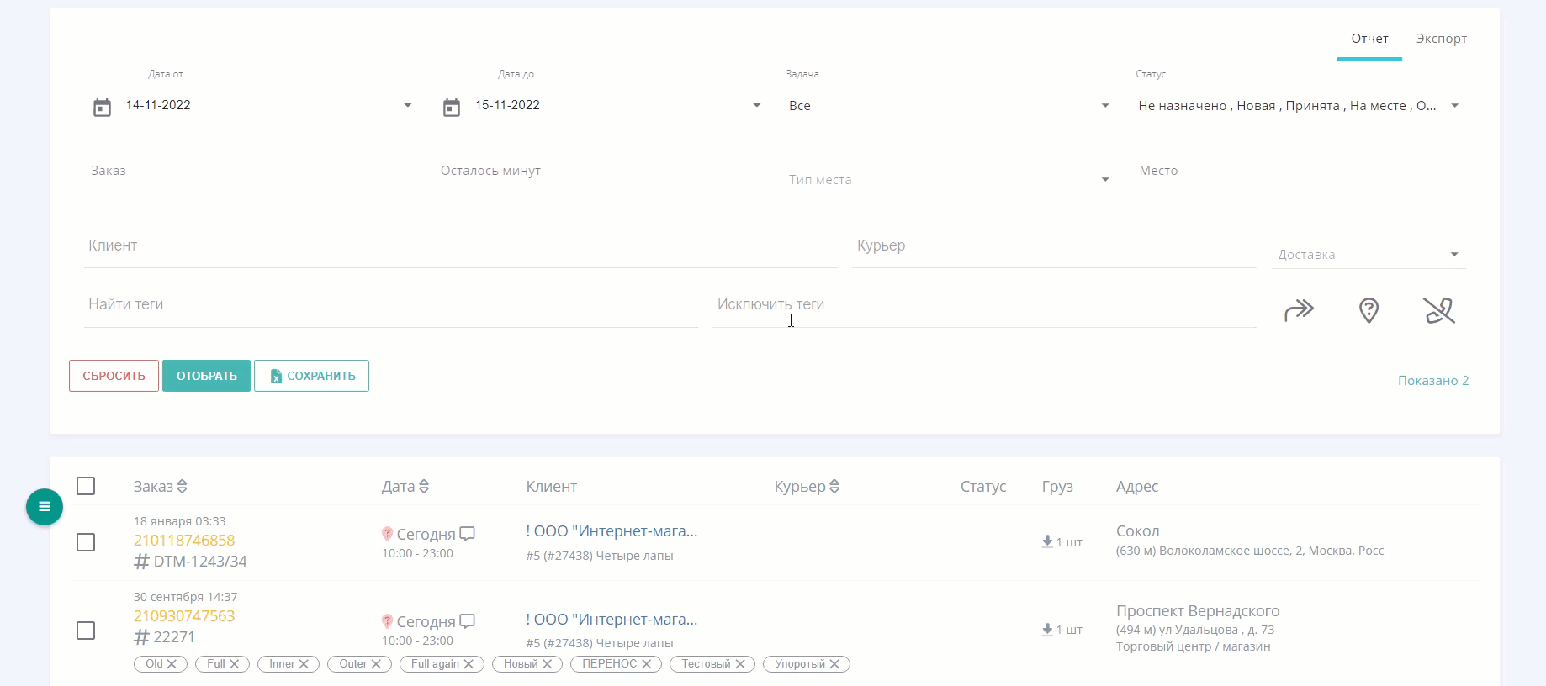Remove the Full tag

click(x=235, y=664)
